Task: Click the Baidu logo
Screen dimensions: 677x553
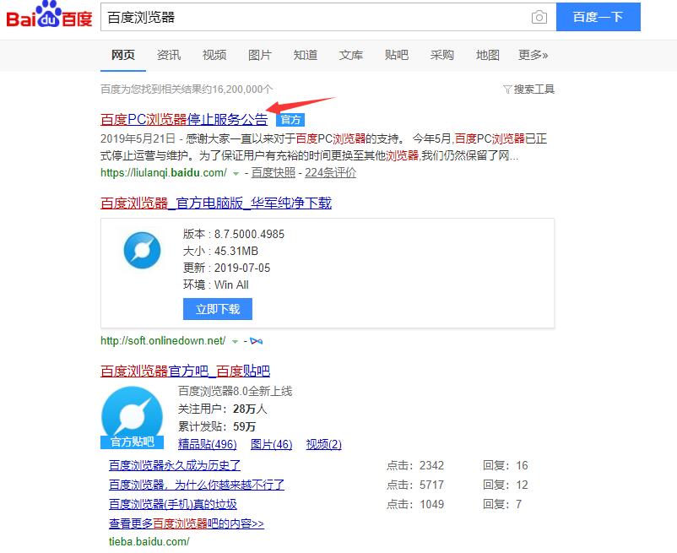Action: (49, 15)
